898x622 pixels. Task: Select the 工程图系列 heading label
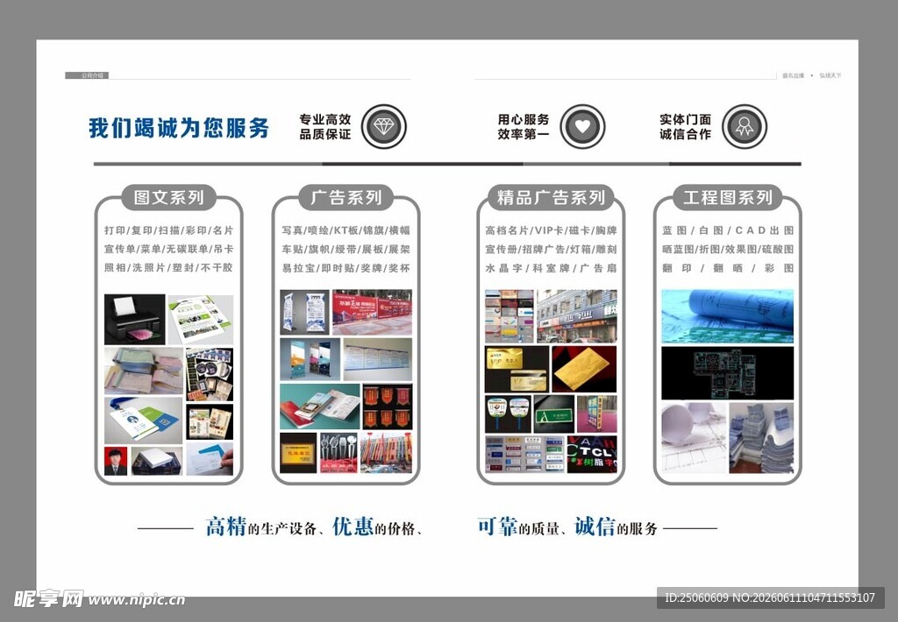tap(727, 197)
